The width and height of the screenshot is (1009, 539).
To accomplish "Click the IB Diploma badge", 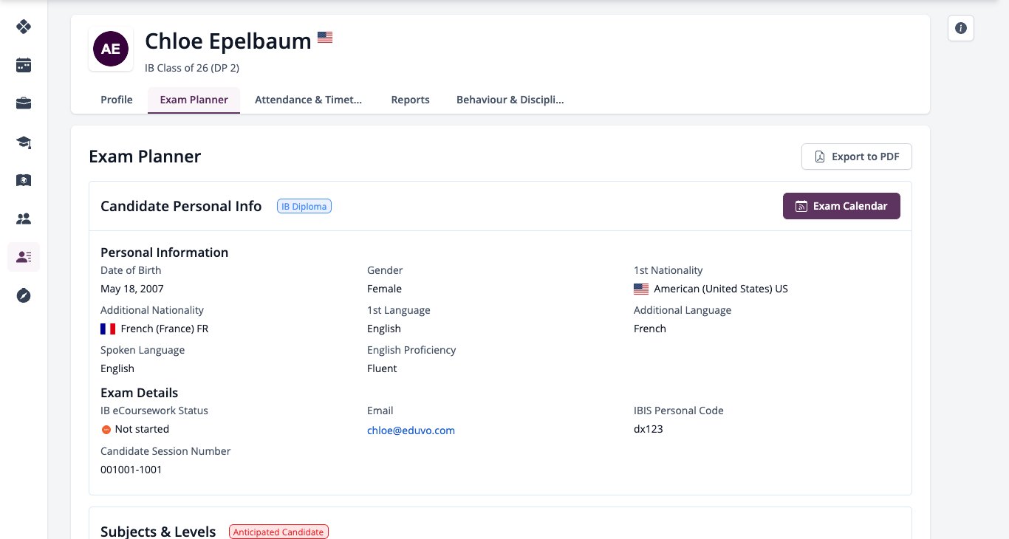I will [304, 207].
